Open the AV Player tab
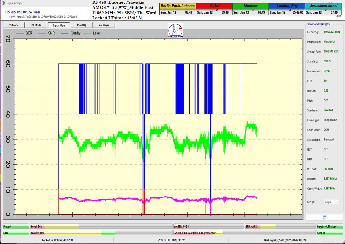Viewport: 345px width, 244px height. 104,25
